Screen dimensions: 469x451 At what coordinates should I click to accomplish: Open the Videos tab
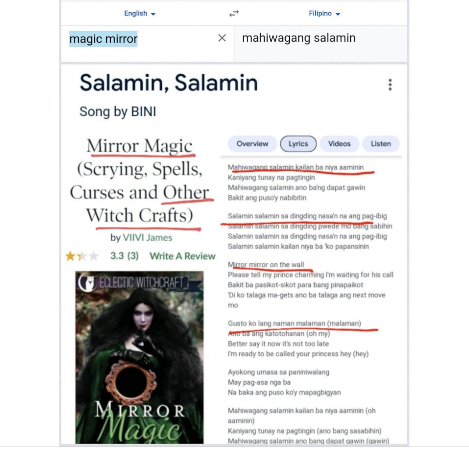point(339,144)
